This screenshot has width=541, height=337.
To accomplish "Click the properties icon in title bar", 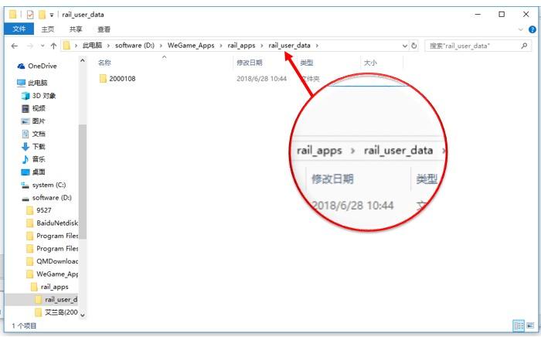I will [x=30, y=15].
